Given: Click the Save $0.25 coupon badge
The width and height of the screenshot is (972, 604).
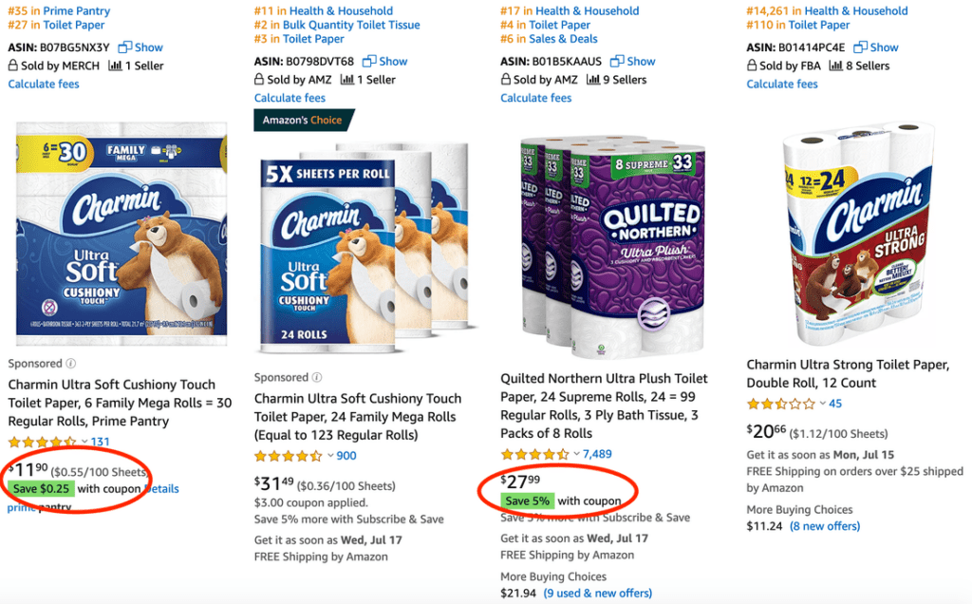Looking at the screenshot, I should click(40, 489).
